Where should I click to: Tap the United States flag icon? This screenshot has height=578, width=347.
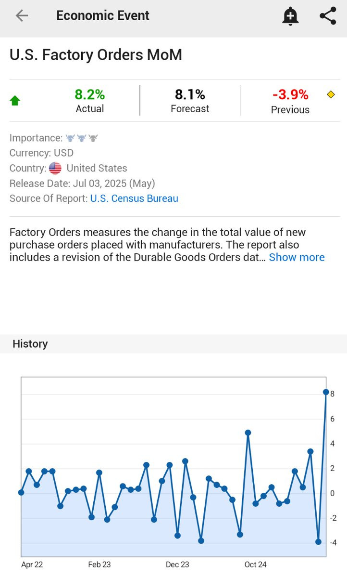[x=55, y=168]
